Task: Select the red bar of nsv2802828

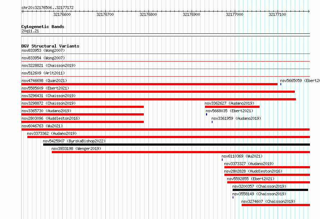Action: click(267, 175)
